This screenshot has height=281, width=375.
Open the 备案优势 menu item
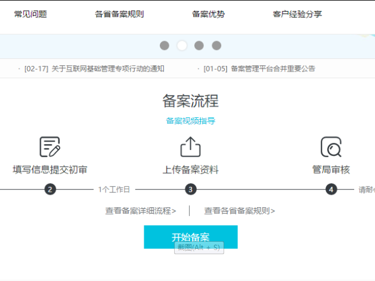[208, 14]
